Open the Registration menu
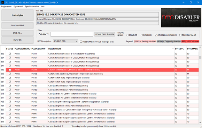 point(6,7)
